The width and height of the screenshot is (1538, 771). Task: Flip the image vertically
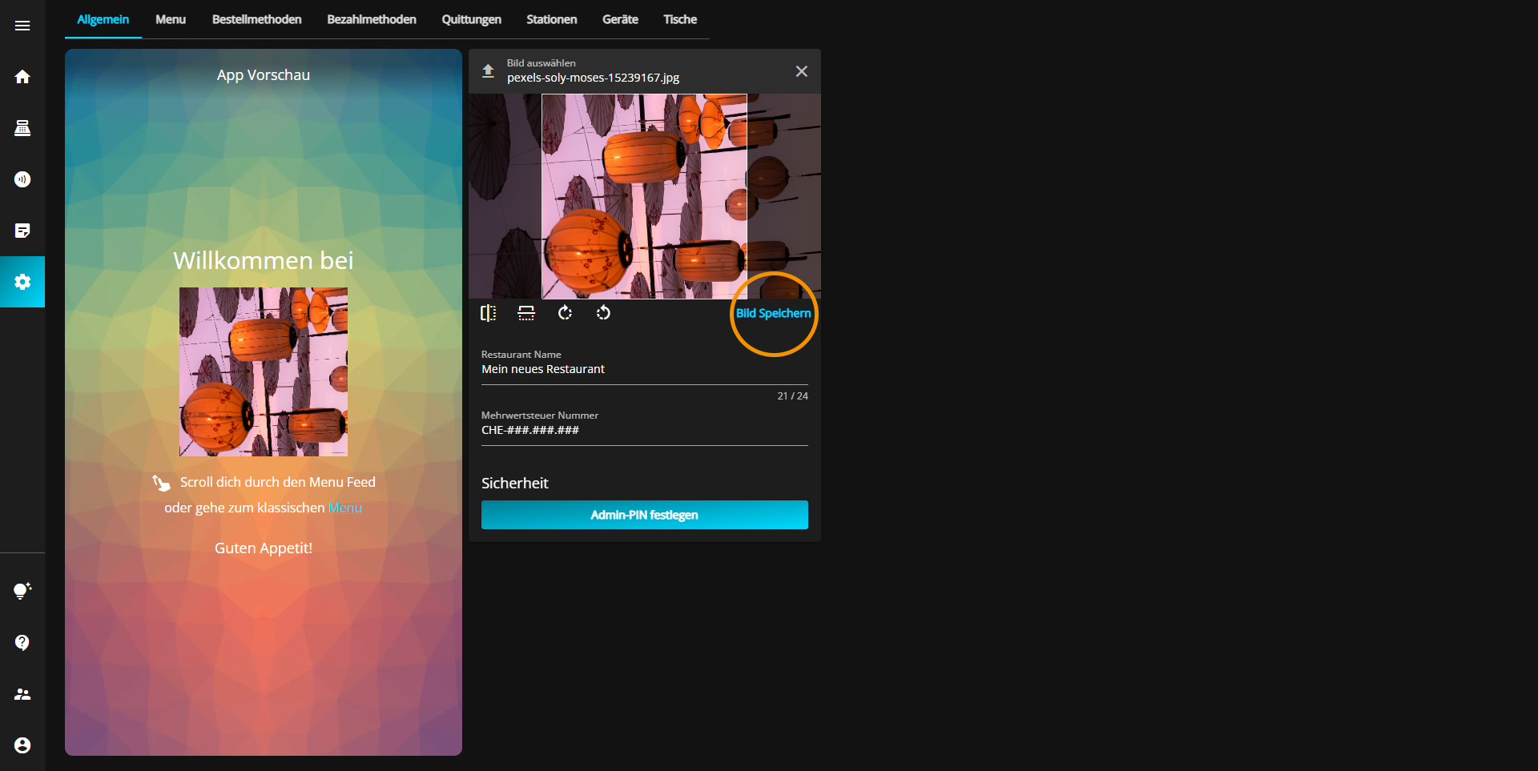tap(526, 313)
